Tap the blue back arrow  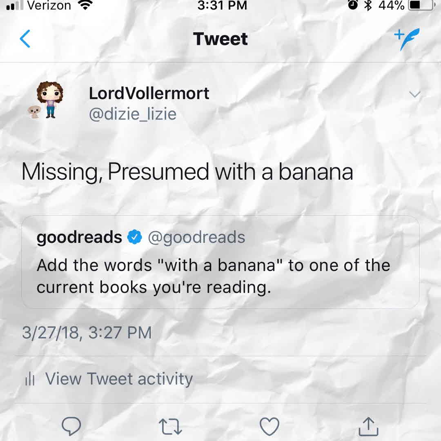click(25, 39)
